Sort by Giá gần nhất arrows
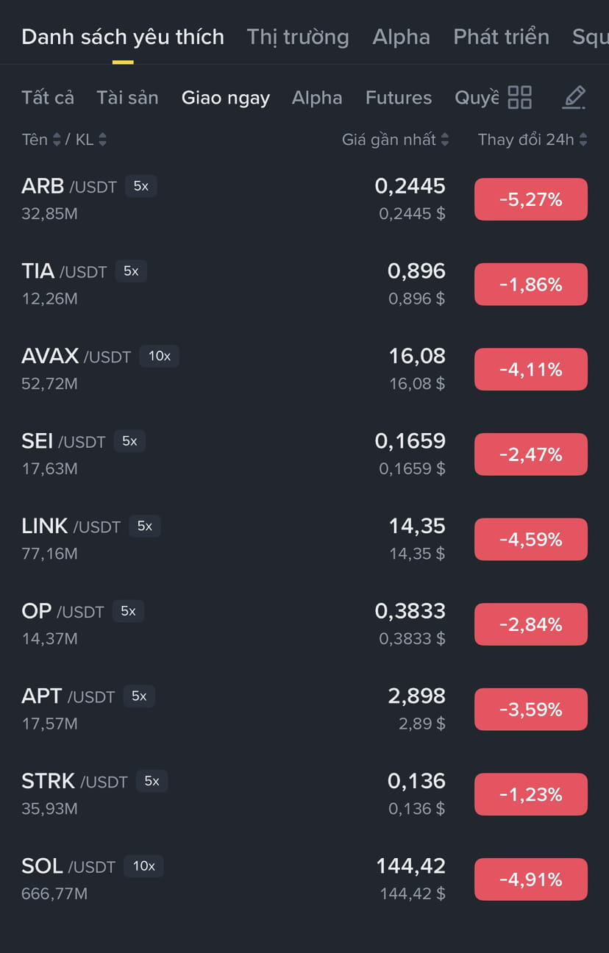 tap(444, 140)
